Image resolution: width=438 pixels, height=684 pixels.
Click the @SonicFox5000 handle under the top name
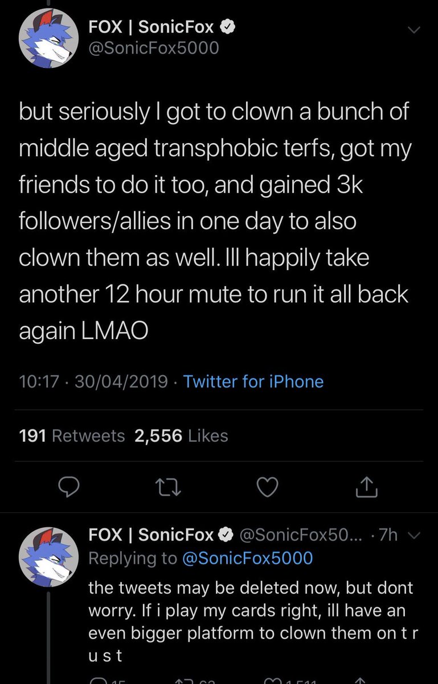pyautogui.click(x=154, y=48)
